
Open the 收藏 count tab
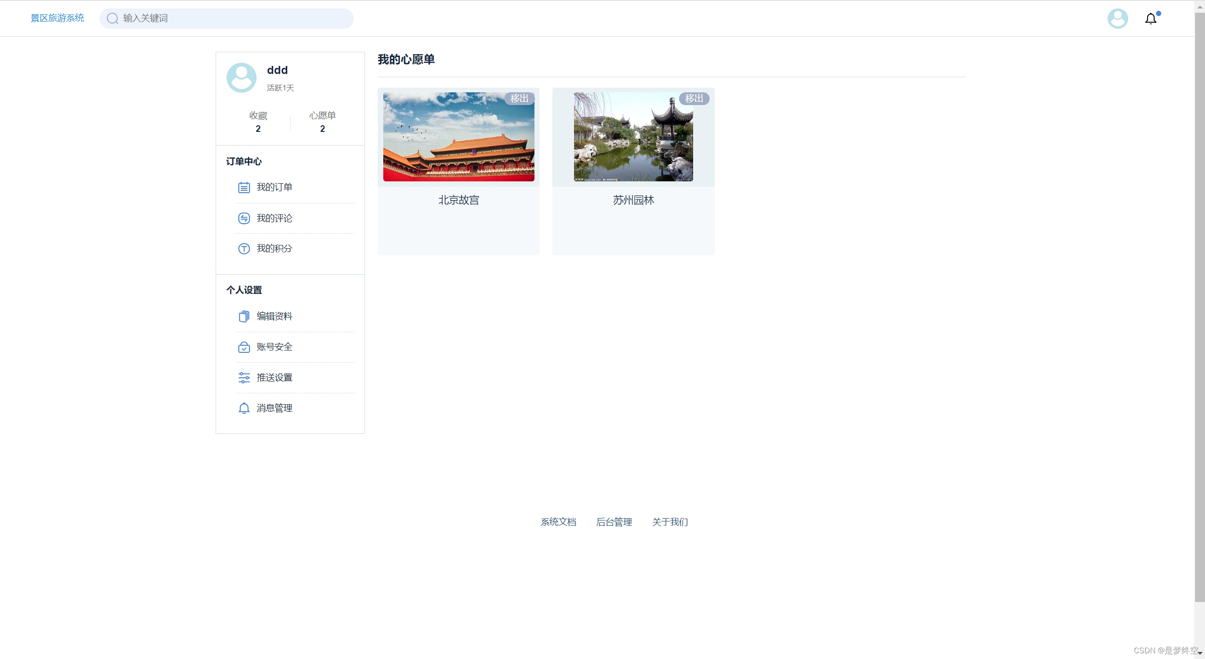258,122
